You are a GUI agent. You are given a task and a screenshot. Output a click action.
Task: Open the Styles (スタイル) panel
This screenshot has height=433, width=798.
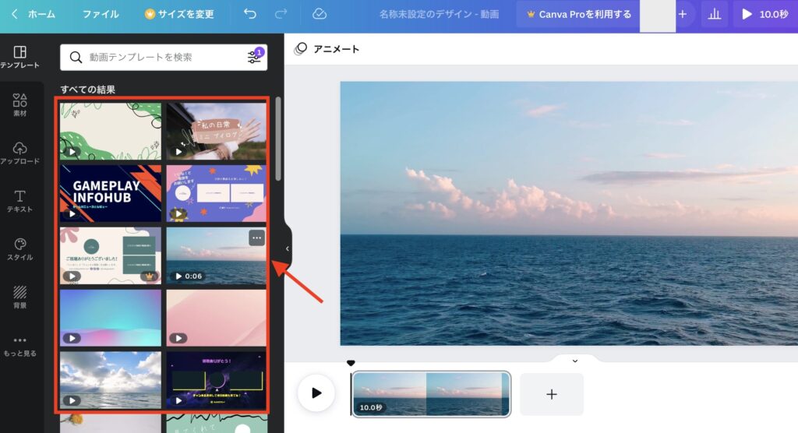click(x=19, y=249)
